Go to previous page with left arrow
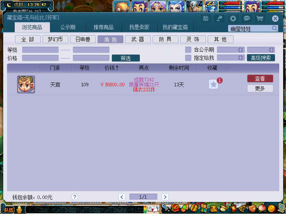 click(122, 197)
